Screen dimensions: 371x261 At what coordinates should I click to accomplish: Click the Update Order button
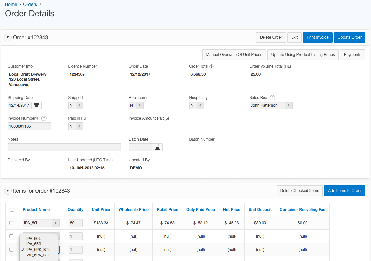point(350,37)
